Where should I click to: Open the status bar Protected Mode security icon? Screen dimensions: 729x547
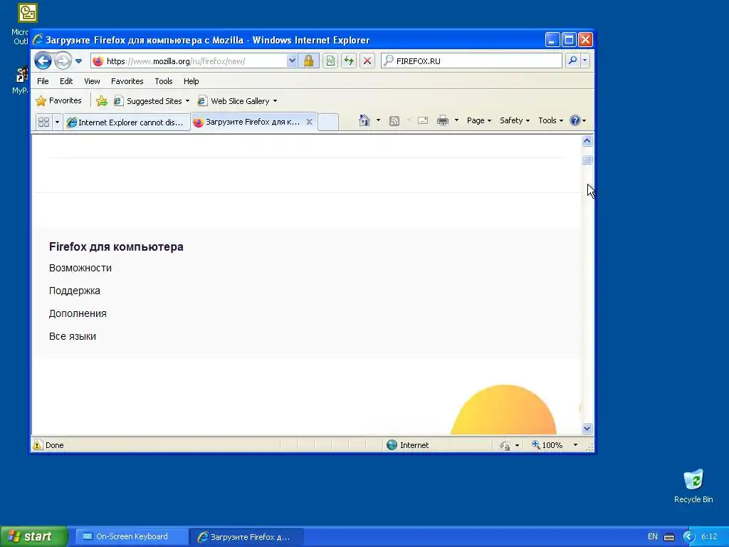[x=505, y=445]
